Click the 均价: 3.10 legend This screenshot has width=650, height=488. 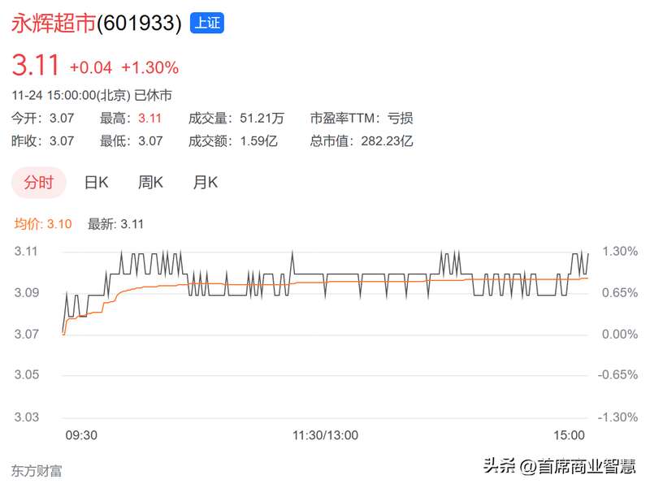[43, 224]
